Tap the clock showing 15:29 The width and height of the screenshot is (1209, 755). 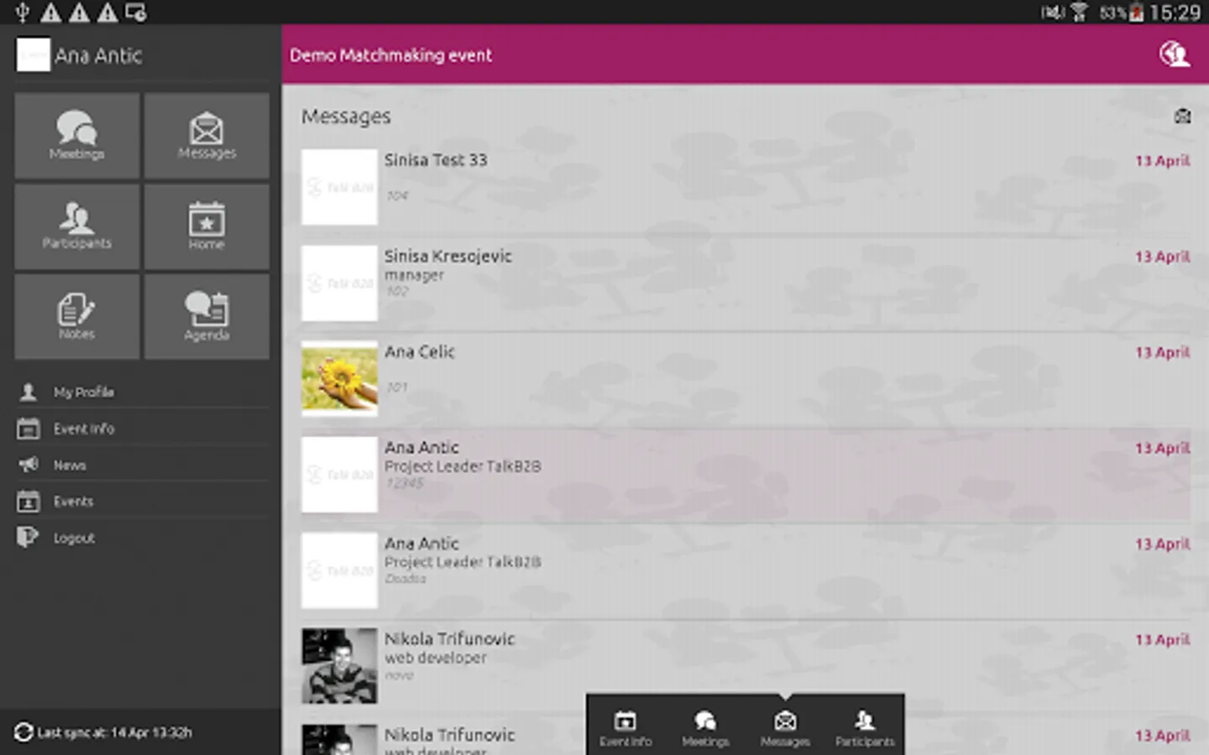(1175, 13)
